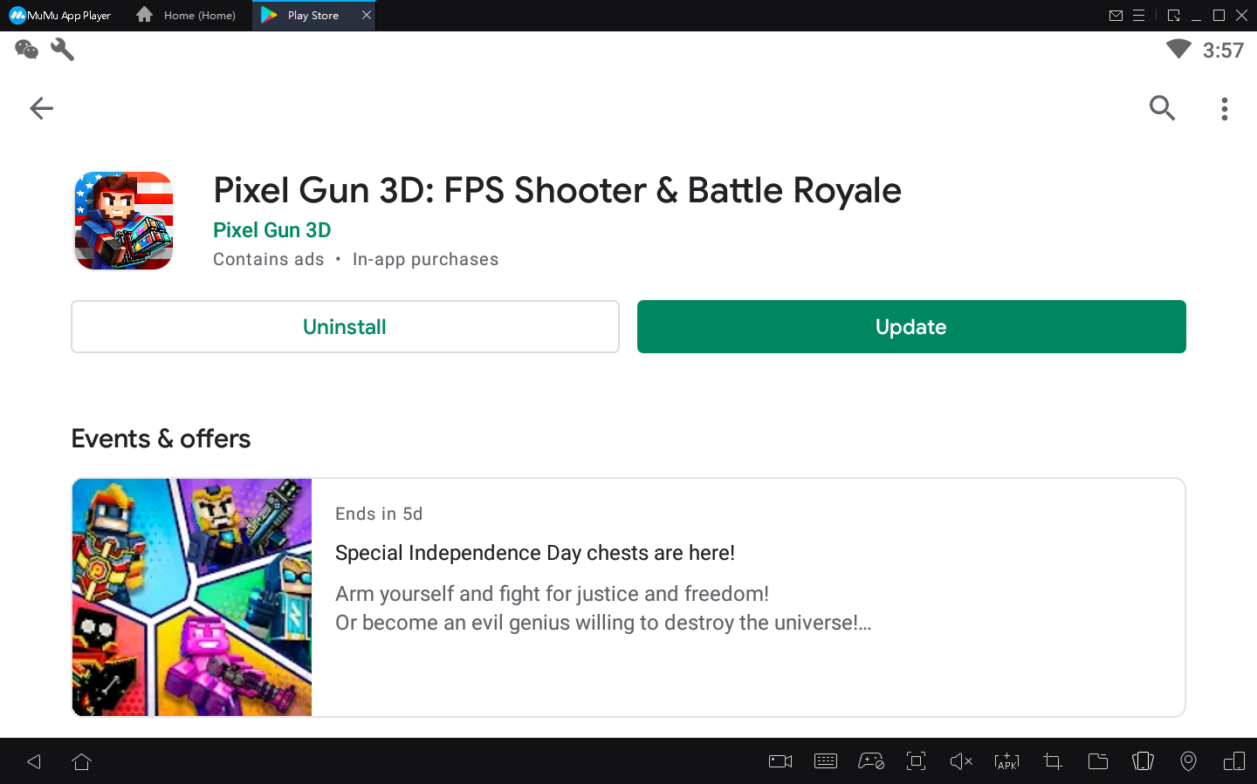Image resolution: width=1257 pixels, height=784 pixels.
Task: Open the MuMu mail messages icon
Action: click(x=1116, y=16)
